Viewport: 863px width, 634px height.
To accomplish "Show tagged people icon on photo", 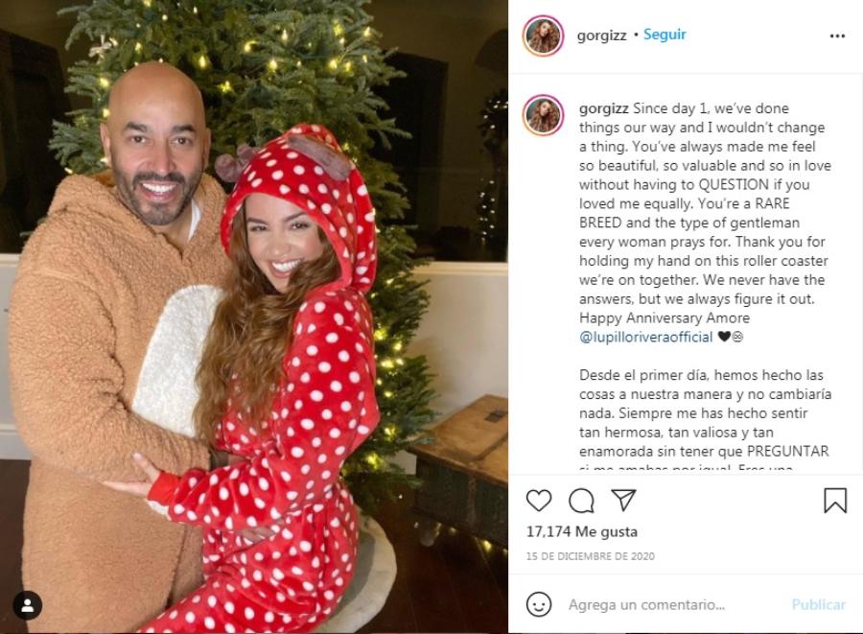I will (x=28, y=605).
